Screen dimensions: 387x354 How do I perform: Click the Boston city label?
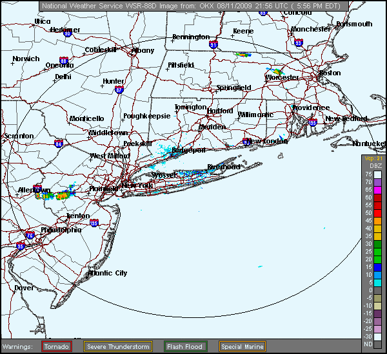pos(330,73)
